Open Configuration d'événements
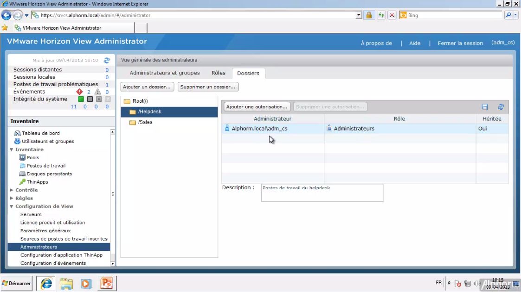The width and height of the screenshot is (521, 292). (x=53, y=263)
